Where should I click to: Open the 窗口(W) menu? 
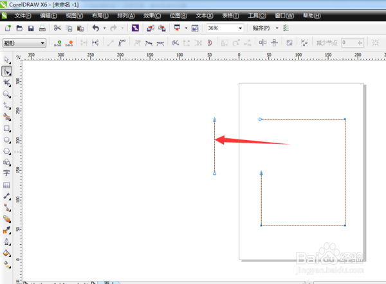point(284,16)
